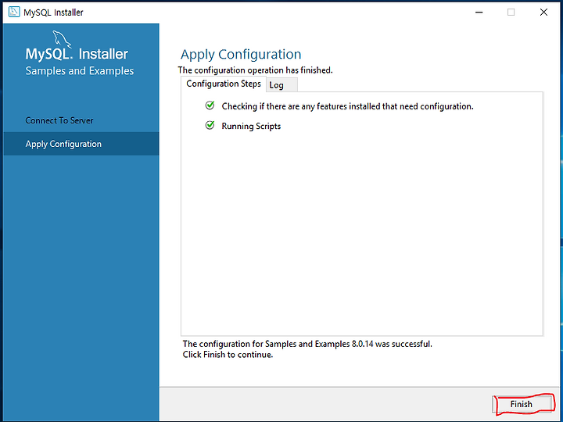Click the disabled maximize window button
The width and height of the screenshot is (563, 422).
(511, 13)
